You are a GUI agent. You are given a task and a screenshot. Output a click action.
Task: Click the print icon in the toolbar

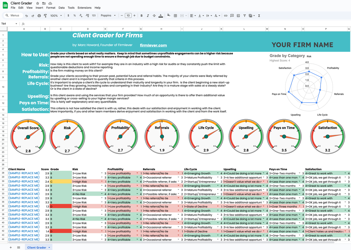coord(39,16)
